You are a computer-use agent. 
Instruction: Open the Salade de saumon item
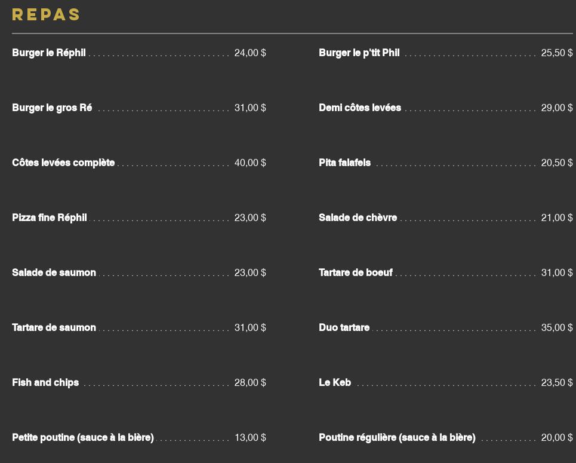click(54, 272)
